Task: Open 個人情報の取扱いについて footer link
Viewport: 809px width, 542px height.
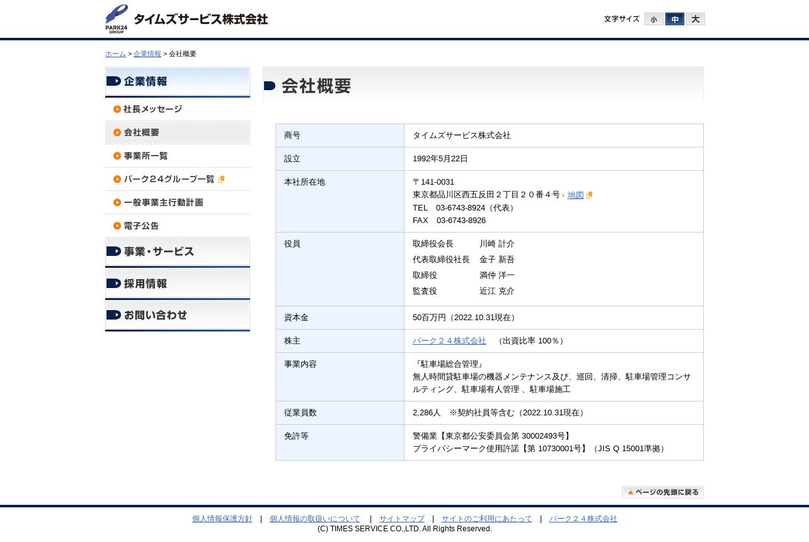Action: coord(314,519)
